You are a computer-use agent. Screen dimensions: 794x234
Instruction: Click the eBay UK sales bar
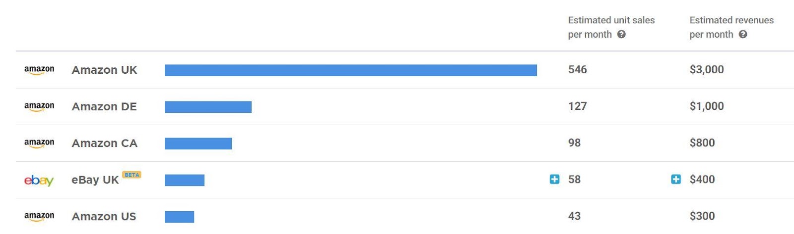[185, 180]
